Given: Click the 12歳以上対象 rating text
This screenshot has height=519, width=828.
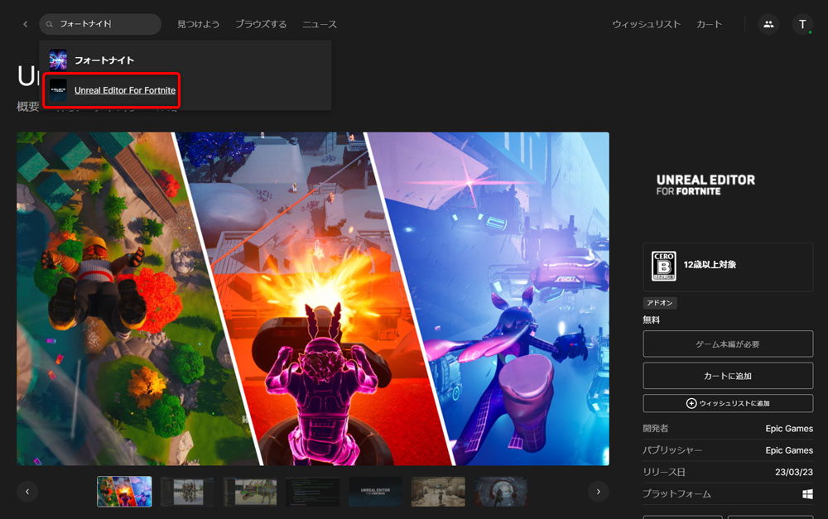Looking at the screenshot, I should [x=710, y=265].
